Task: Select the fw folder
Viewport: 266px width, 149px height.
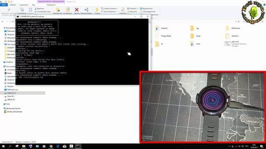Action: (x=160, y=44)
